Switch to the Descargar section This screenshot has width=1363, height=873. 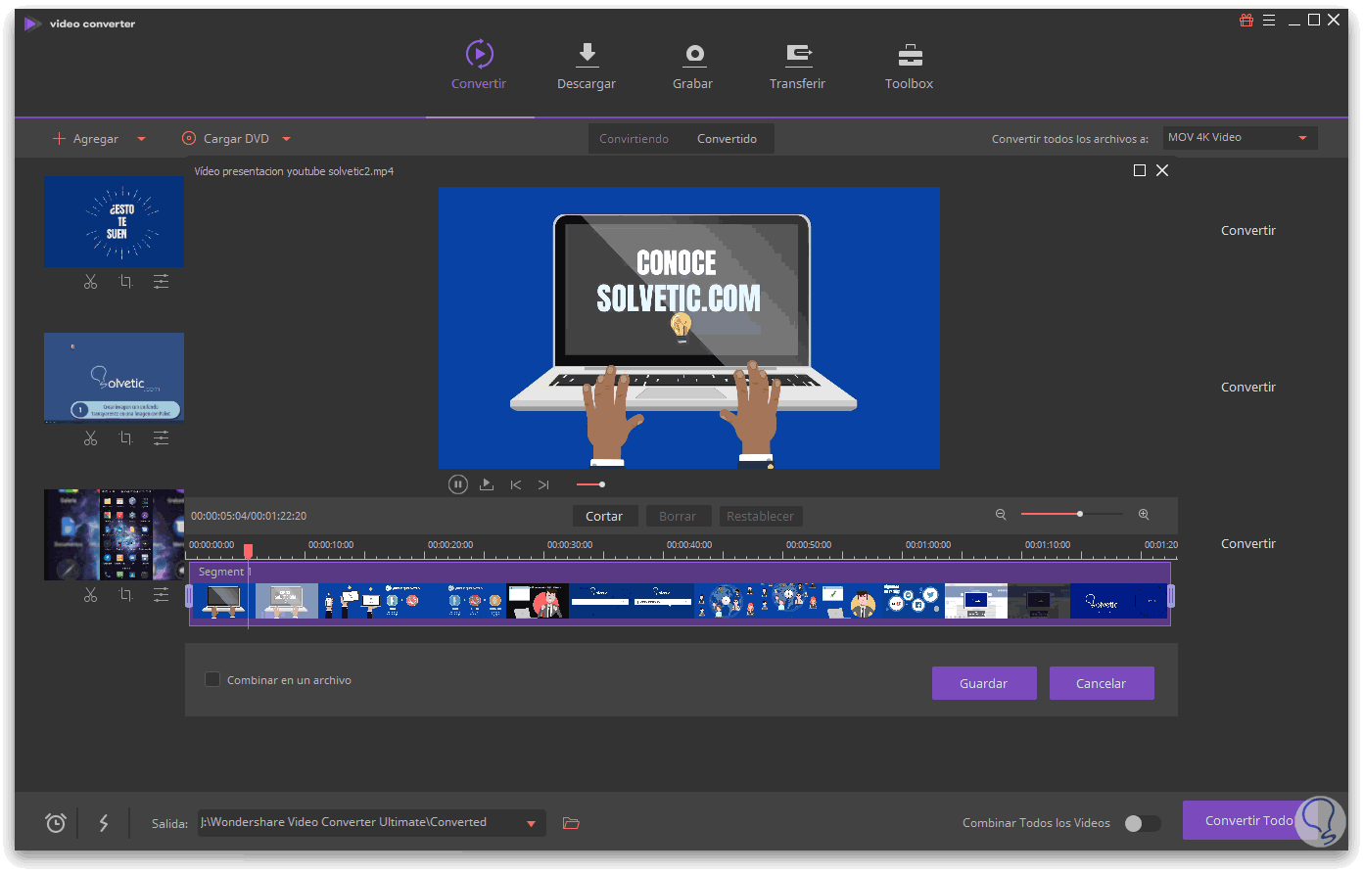(587, 66)
